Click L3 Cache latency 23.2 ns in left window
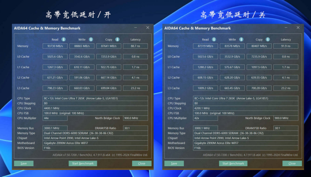This screenshot has height=177, width=311. (135, 88)
